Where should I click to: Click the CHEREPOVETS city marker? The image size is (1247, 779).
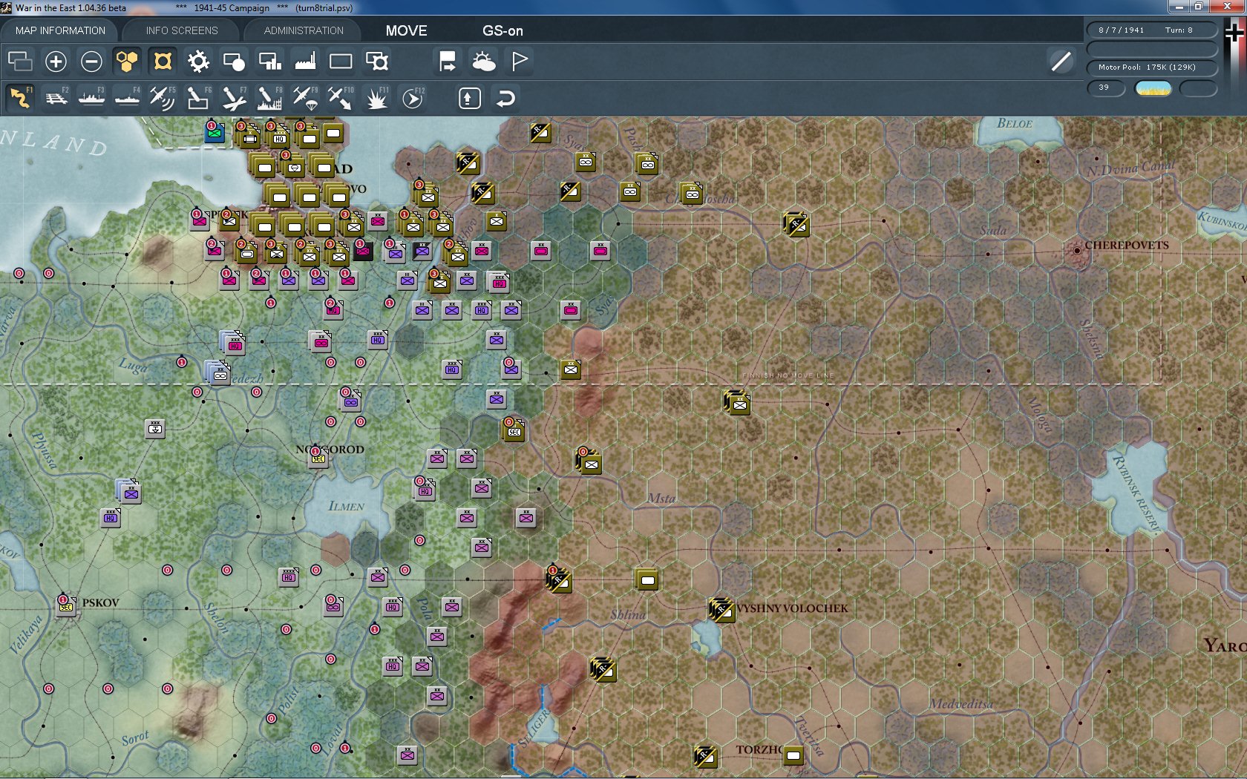point(1077,251)
